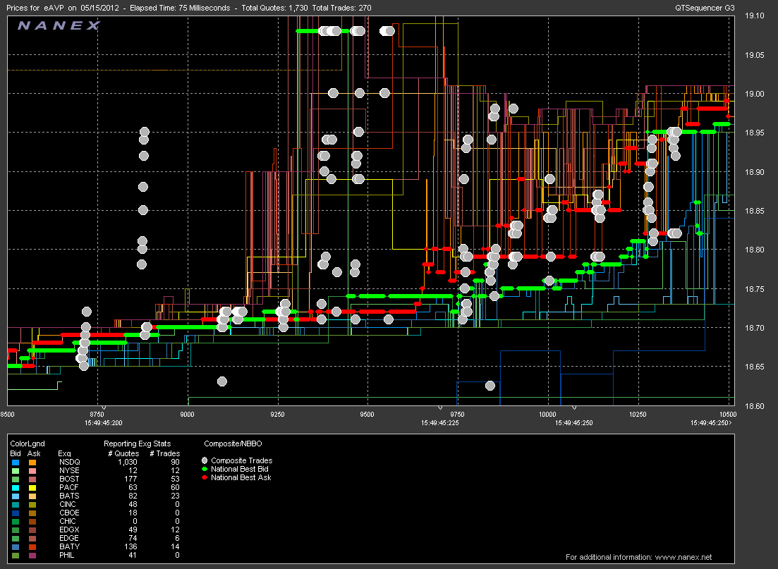Select the CHIC exchange label

[x=68, y=521]
